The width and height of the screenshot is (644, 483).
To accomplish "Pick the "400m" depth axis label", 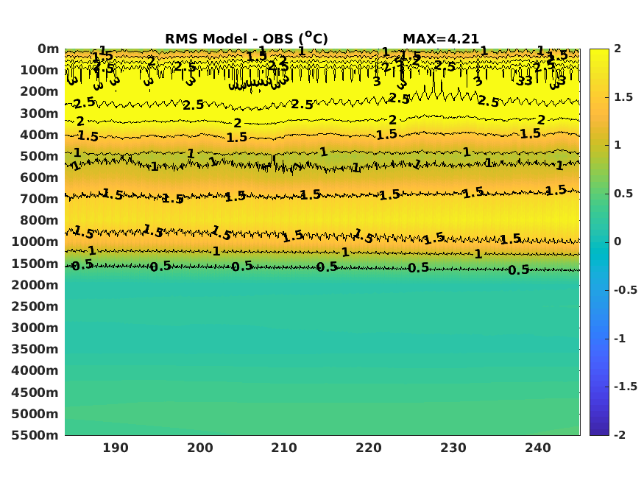I will (40, 135).
